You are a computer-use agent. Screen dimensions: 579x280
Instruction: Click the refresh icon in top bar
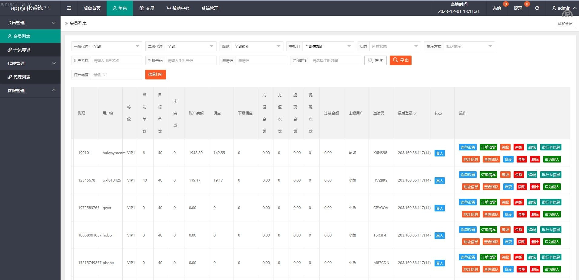tap(537, 8)
